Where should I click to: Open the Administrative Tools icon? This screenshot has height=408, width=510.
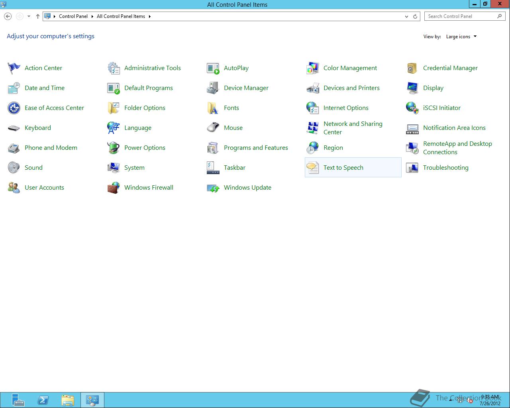pos(114,68)
